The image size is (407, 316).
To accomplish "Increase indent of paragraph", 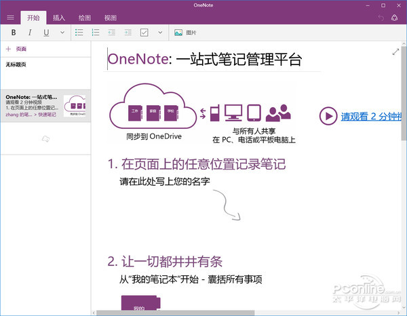I will tap(128, 33).
